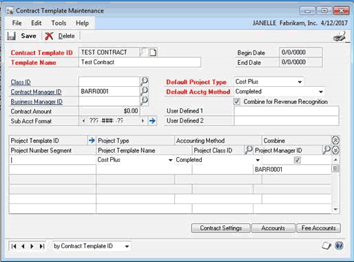The image size is (354, 262).
Task: Click the note icon beside Contract Template ID
Action: click(153, 52)
